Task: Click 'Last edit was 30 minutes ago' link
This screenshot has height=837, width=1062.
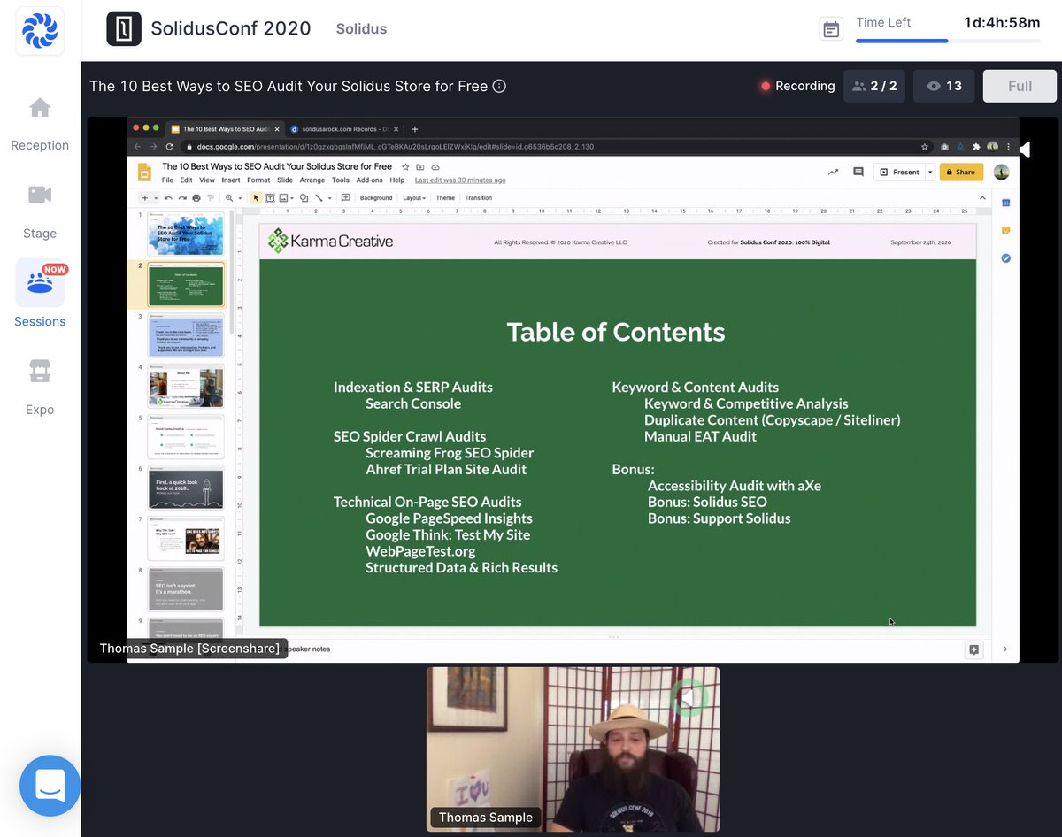Action: [x=460, y=180]
